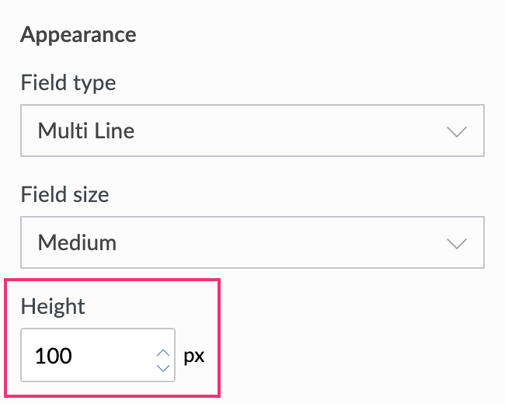Increase the Height value by one step
This screenshot has width=505, height=404.
163,351
